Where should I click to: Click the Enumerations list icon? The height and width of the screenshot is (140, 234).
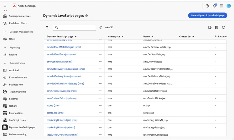coord(5,113)
